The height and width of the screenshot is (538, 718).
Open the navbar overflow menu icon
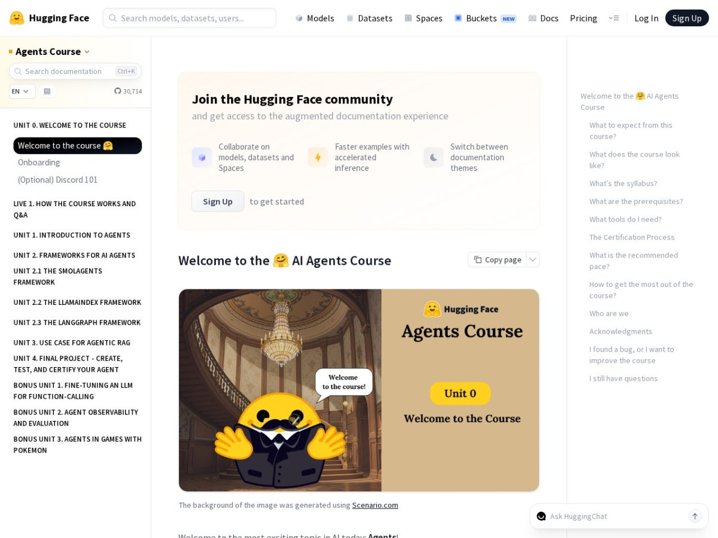pos(614,18)
